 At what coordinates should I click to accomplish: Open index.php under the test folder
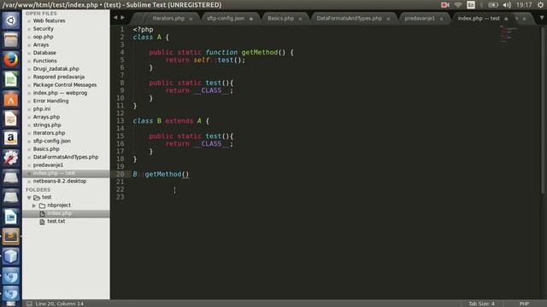[x=60, y=213]
